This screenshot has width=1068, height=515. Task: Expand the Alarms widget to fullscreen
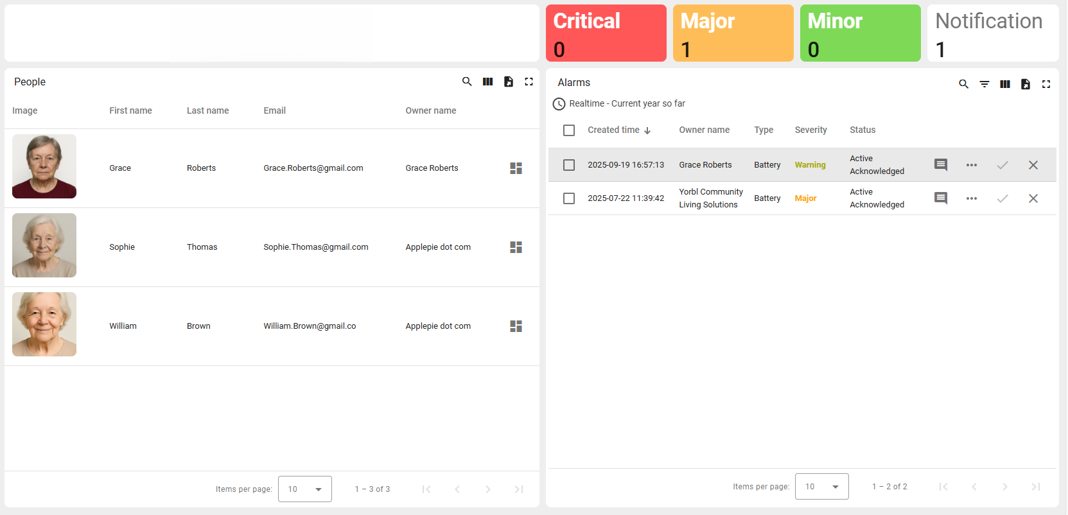(1046, 84)
